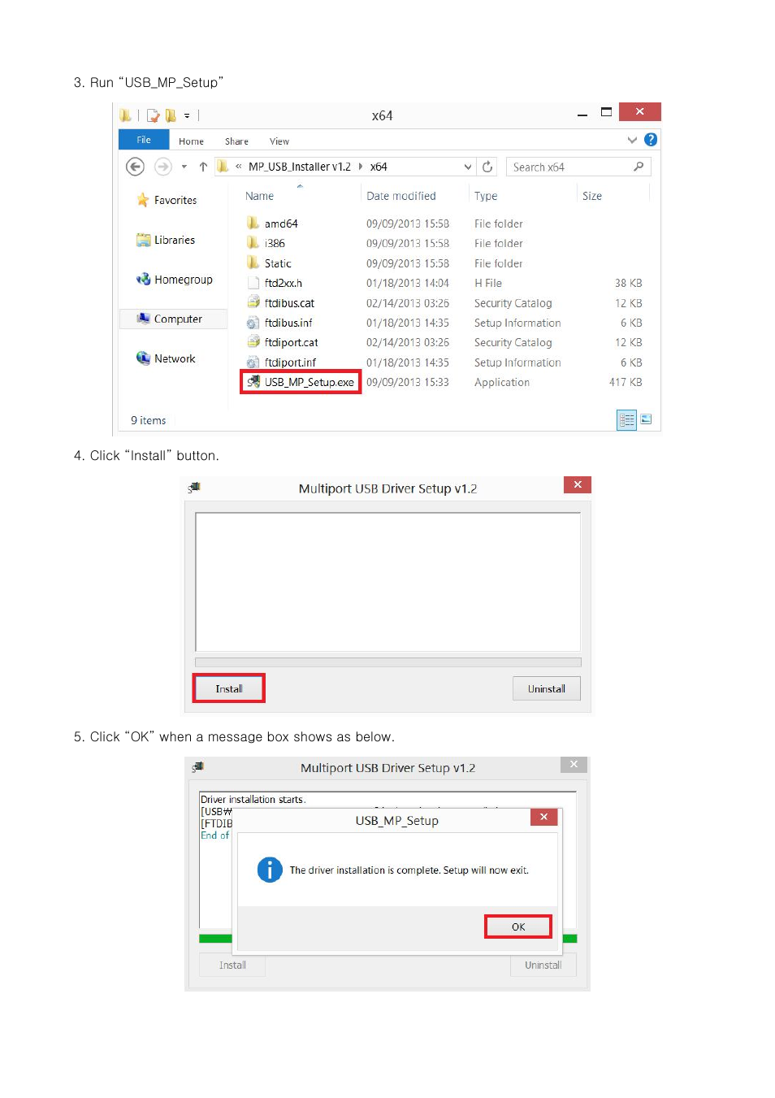Expand the address bar history dropdown
The height and width of the screenshot is (1098, 775).
[468, 167]
